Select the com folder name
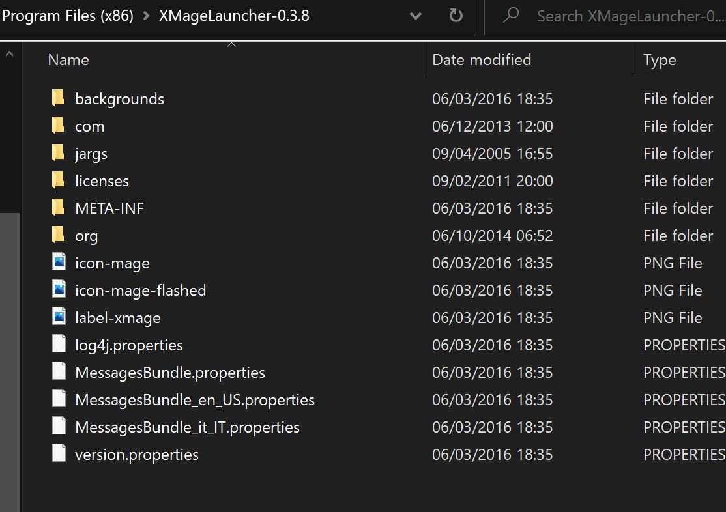726x512 pixels. tap(90, 126)
